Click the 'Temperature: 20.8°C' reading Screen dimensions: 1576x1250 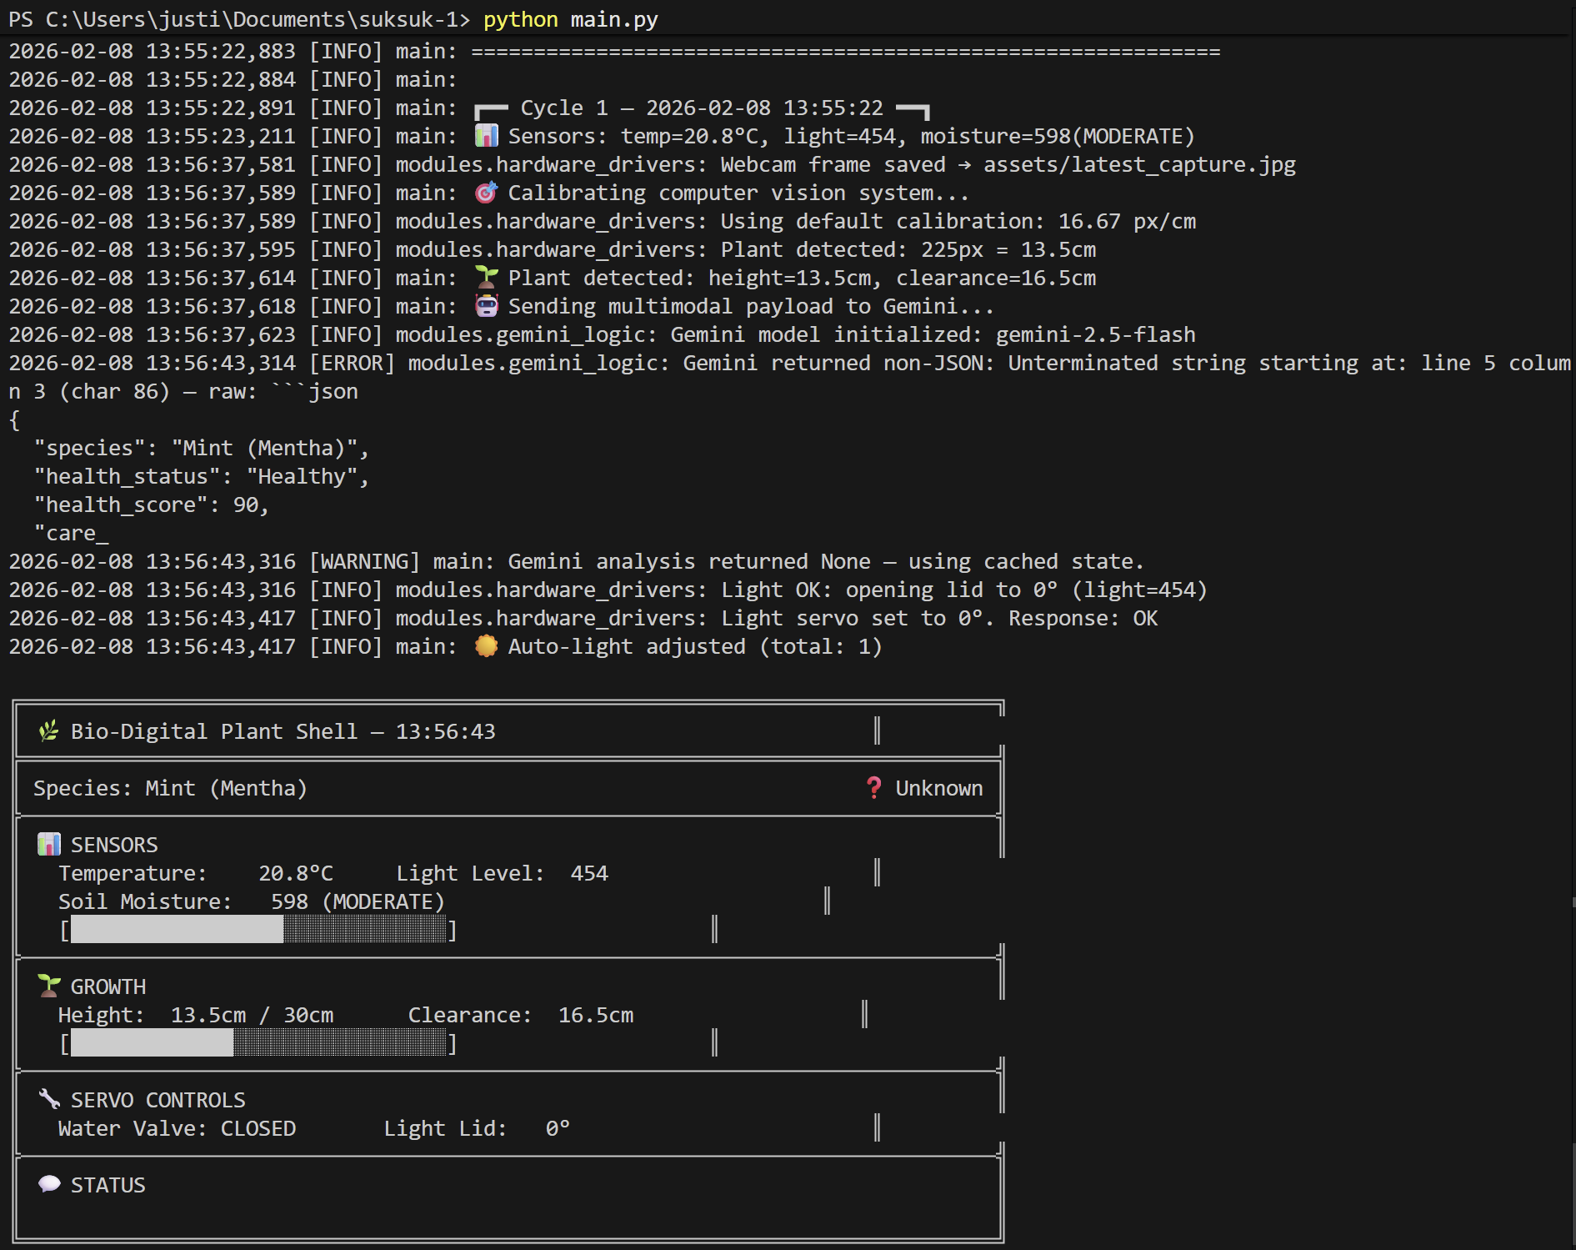tap(196, 873)
